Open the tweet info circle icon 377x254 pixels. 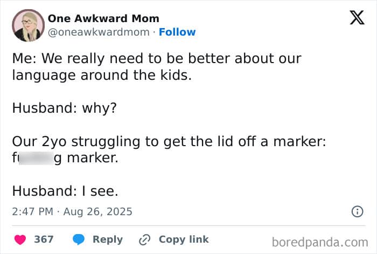[x=357, y=212]
